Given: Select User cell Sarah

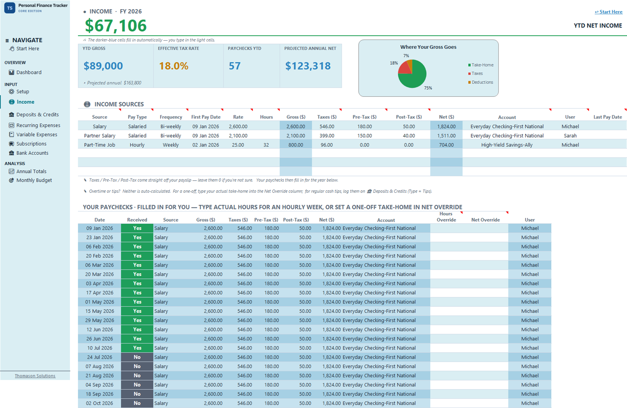Looking at the screenshot, I should pos(570,136).
